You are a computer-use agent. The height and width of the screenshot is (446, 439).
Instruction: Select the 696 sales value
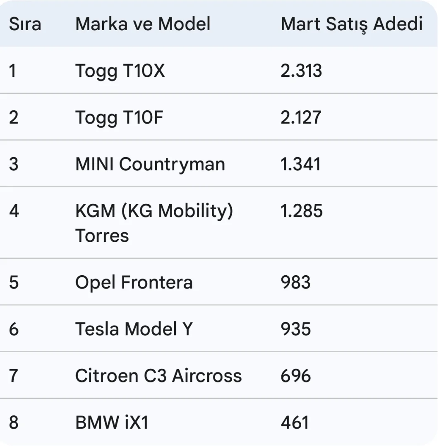tap(295, 376)
